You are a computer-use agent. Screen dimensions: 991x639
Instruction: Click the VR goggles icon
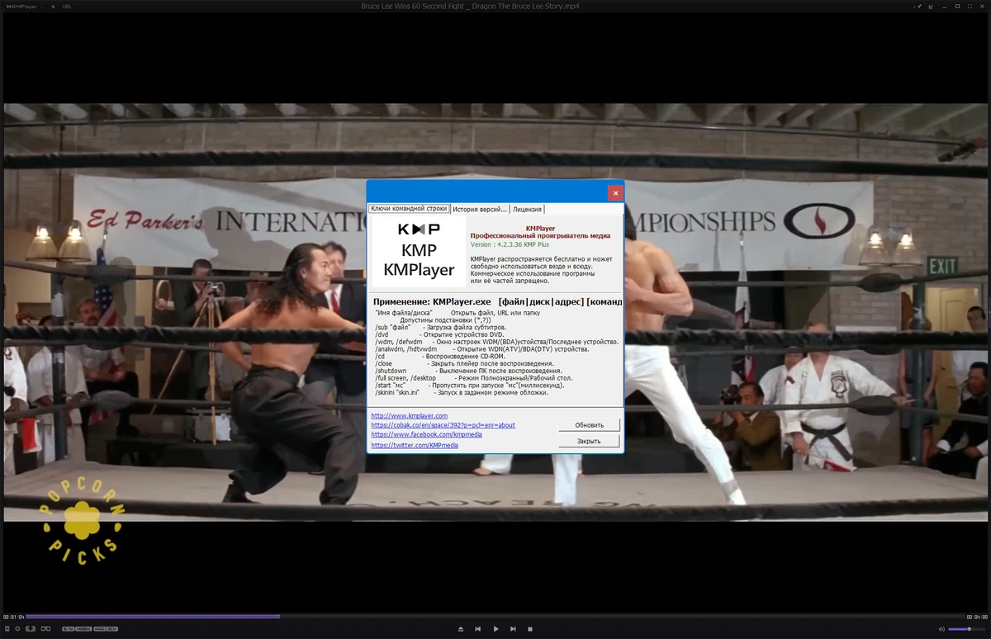45,629
